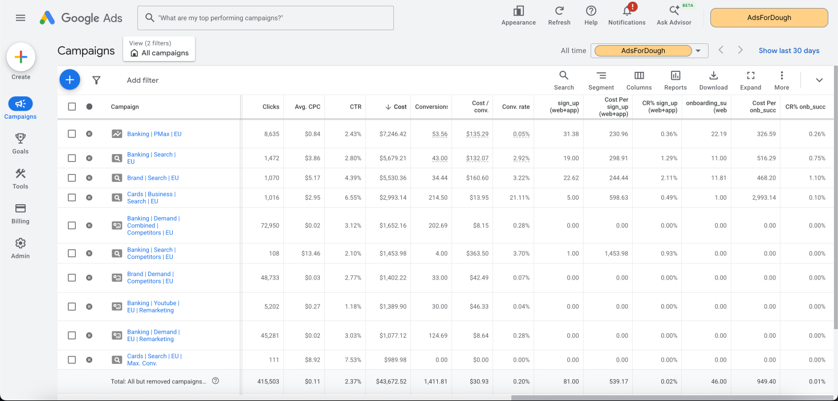Select checkbox for Brand | Search | EU
The height and width of the screenshot is (401, 838).
click(x=72, y=178)
